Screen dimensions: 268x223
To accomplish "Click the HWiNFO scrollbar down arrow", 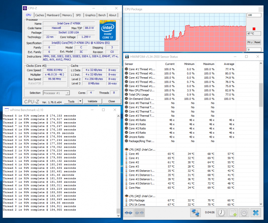I will click(261, 204).
